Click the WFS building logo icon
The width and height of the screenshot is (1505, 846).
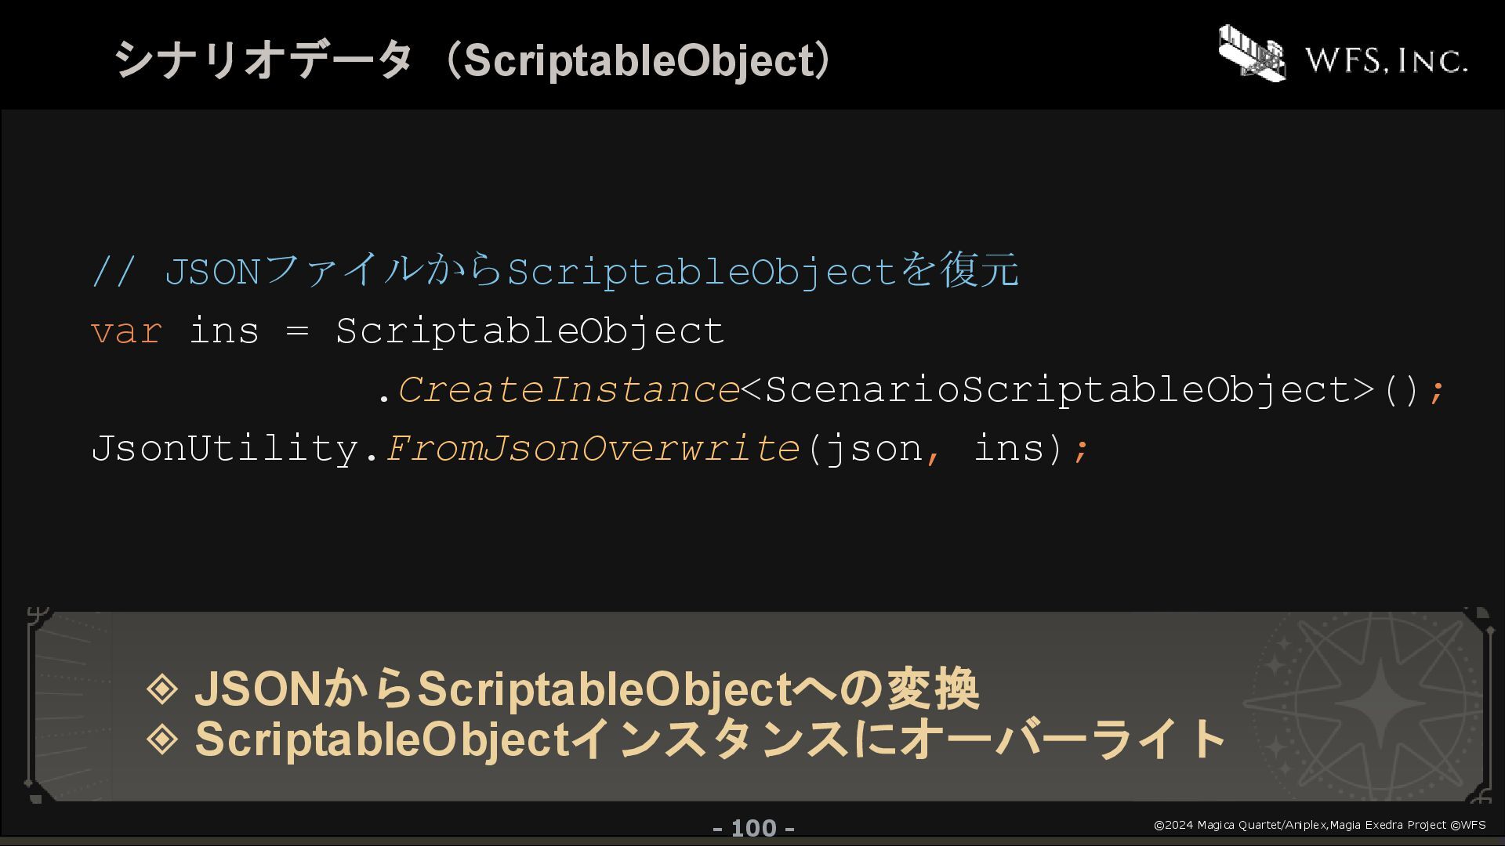pos(1252,52)
